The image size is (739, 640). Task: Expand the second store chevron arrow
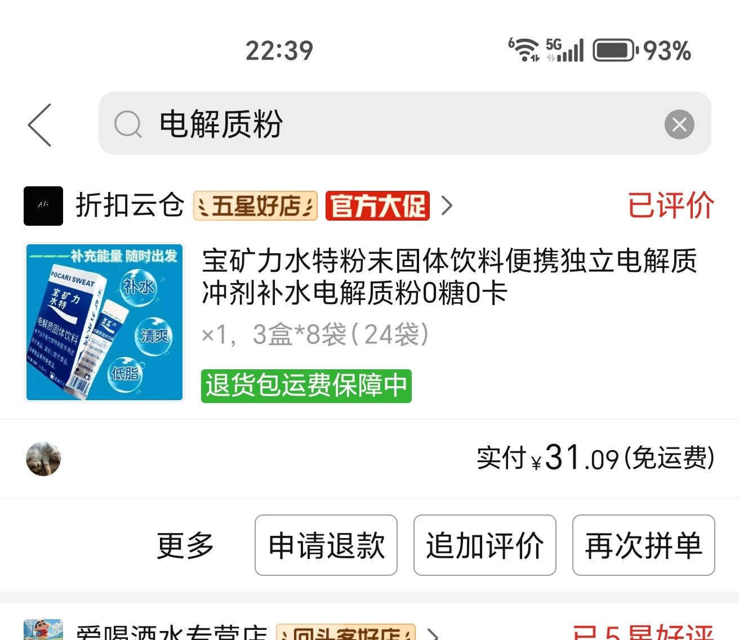pos(433,633)
